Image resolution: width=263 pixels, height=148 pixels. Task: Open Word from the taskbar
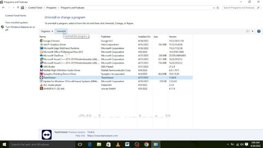click(x=127, y=144)
